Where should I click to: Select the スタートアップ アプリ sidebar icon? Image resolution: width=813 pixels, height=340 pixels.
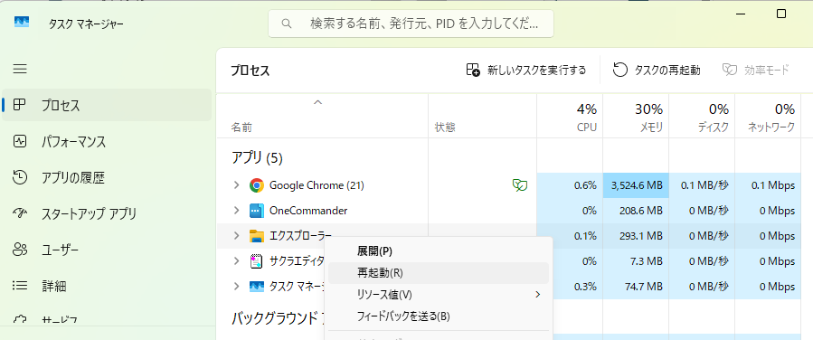[x=19, y=213]
